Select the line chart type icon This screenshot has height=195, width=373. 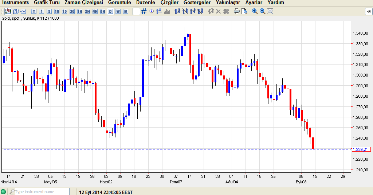click(23, 11)
